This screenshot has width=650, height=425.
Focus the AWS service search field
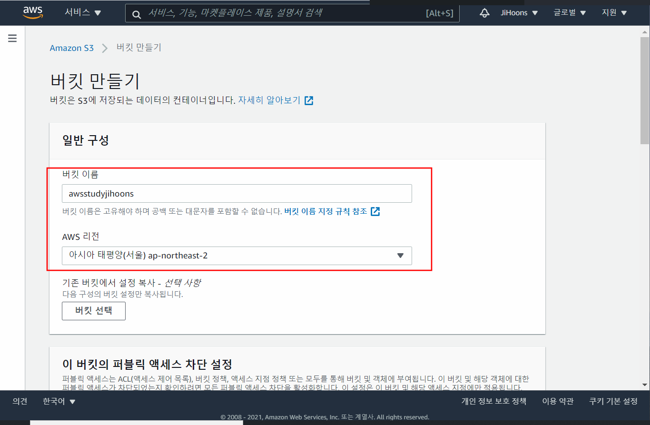coord(292,13)
